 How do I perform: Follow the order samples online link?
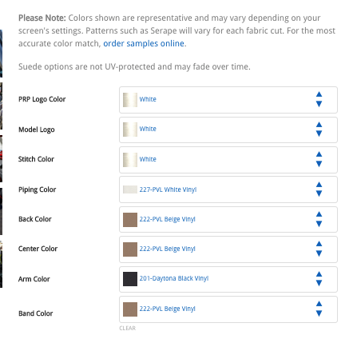point(144,43)
